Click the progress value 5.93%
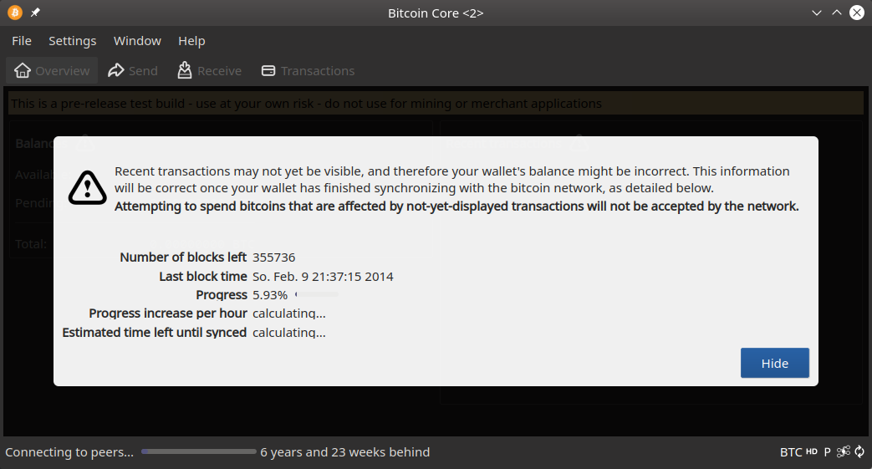 270,295
